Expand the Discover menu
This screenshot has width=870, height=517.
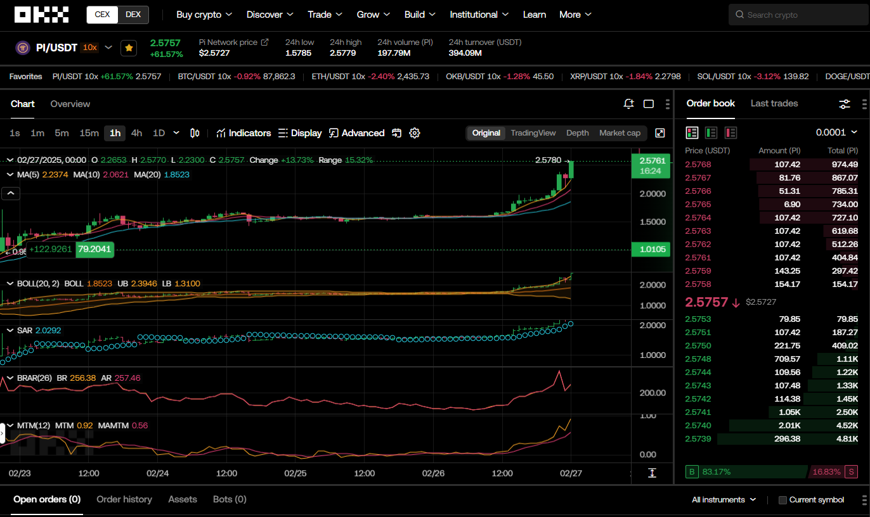(x=270, y=15)
